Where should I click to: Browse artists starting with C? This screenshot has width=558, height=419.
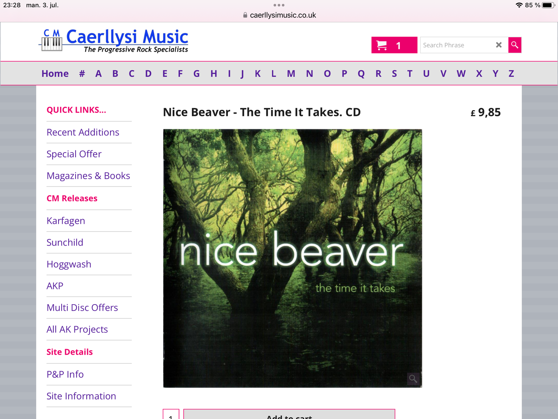click(x=132, y=74)
